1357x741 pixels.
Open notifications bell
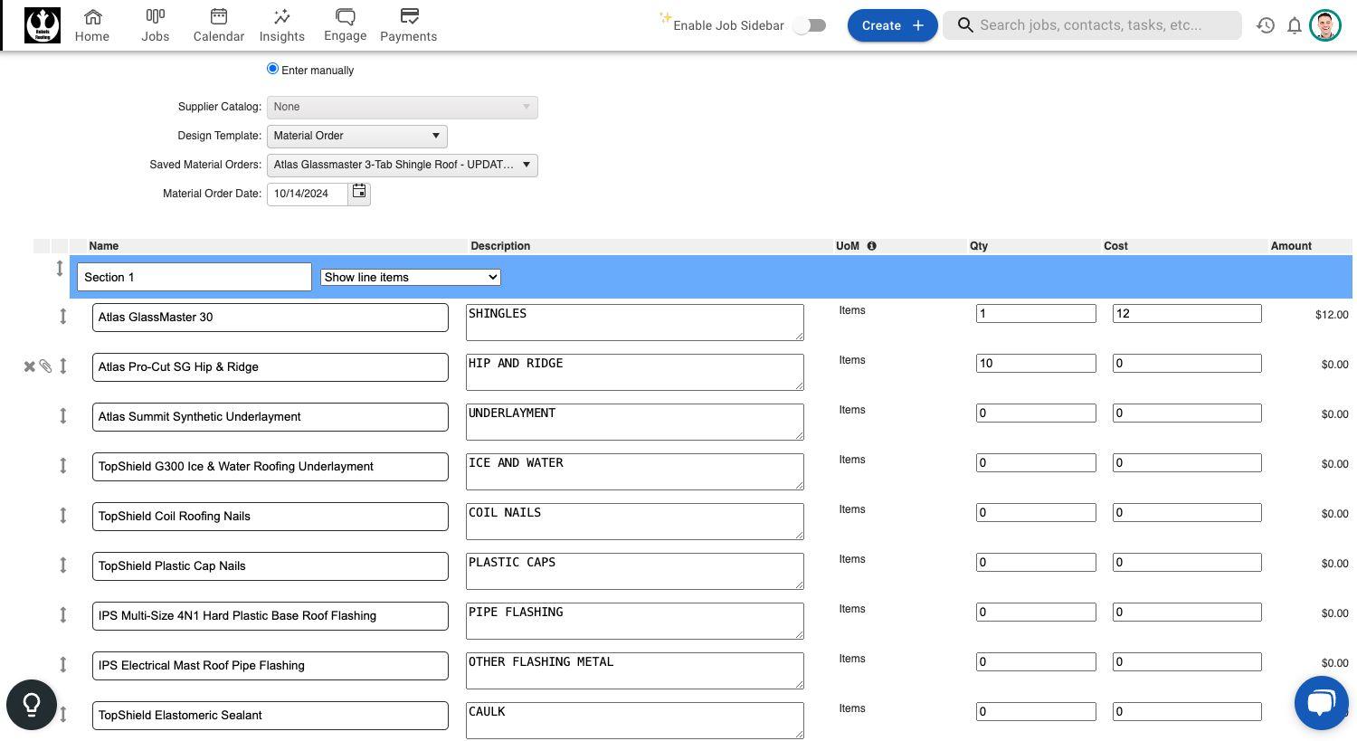tap(1295, 25)
